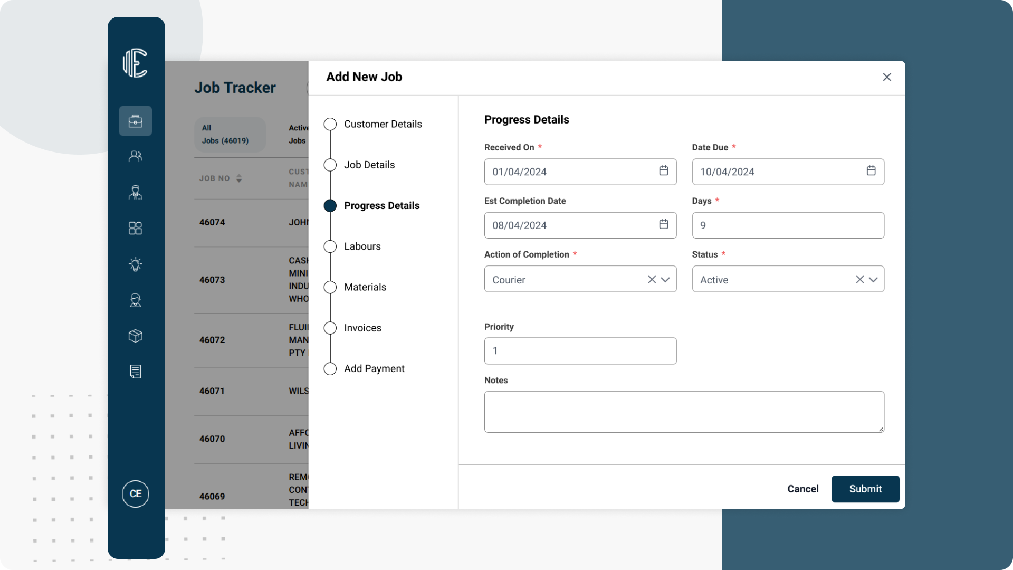
Task: Open the grid Dashboard icon in sidebar
Action: [136, 228]
